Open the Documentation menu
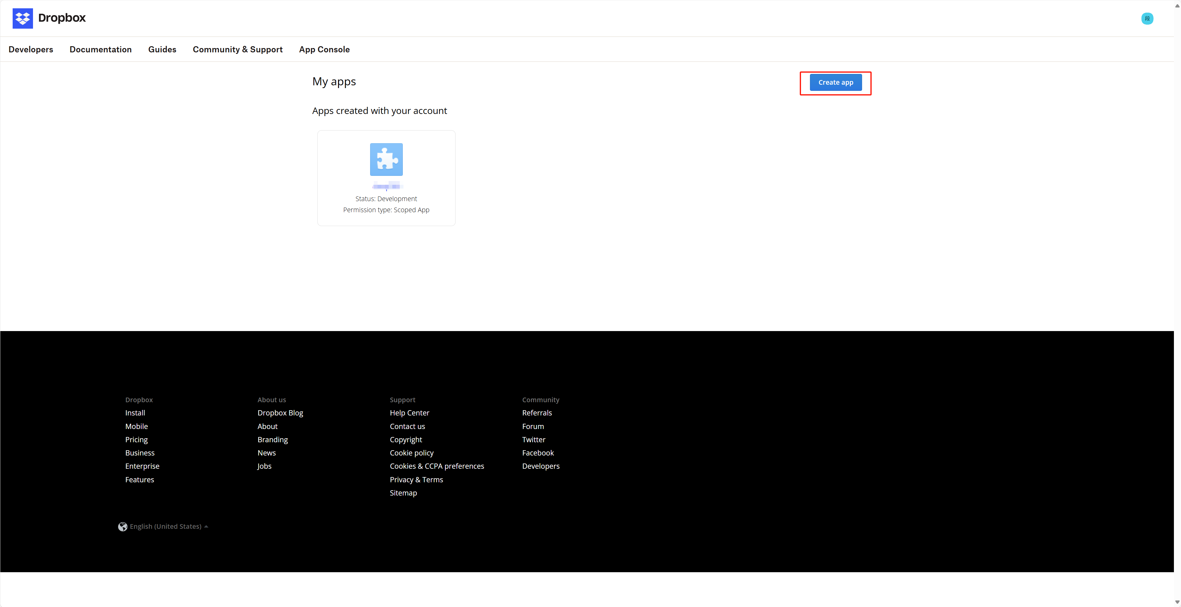Screen dimensions: 1181x607 (101, 50)
